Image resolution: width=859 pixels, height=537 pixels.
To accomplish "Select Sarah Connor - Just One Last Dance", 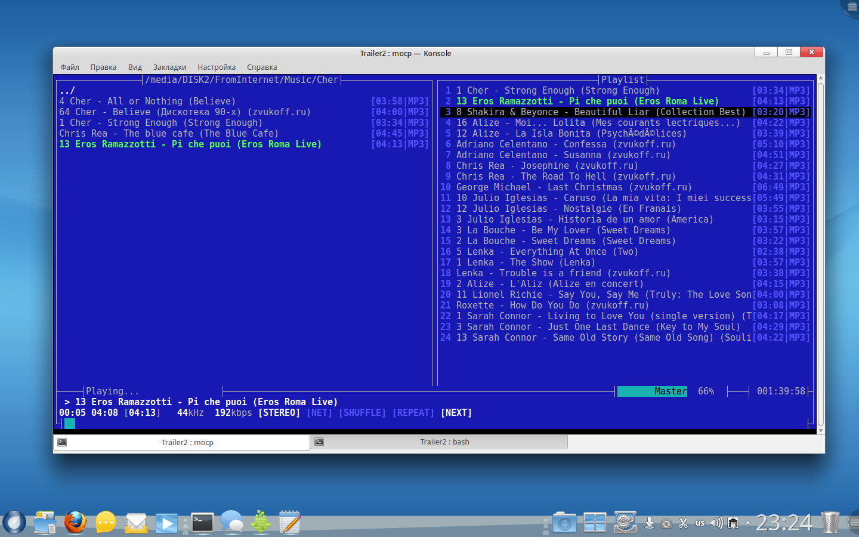I will pos(625,327).
